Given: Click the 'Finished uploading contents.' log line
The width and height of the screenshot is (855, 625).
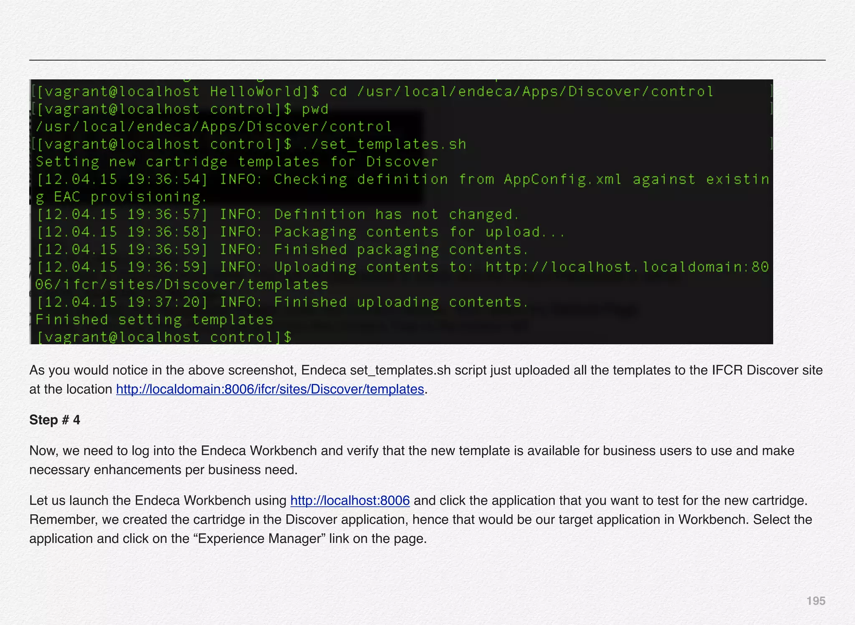Looking at the screenshot, I should (283, 302).
